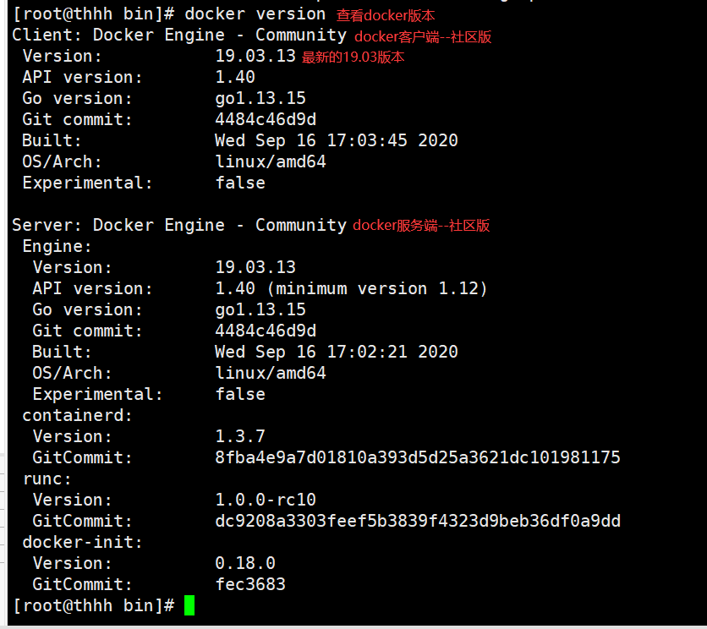
Task: Select runc Version value 1.0.0-rc10
Action: coord(266,500)
